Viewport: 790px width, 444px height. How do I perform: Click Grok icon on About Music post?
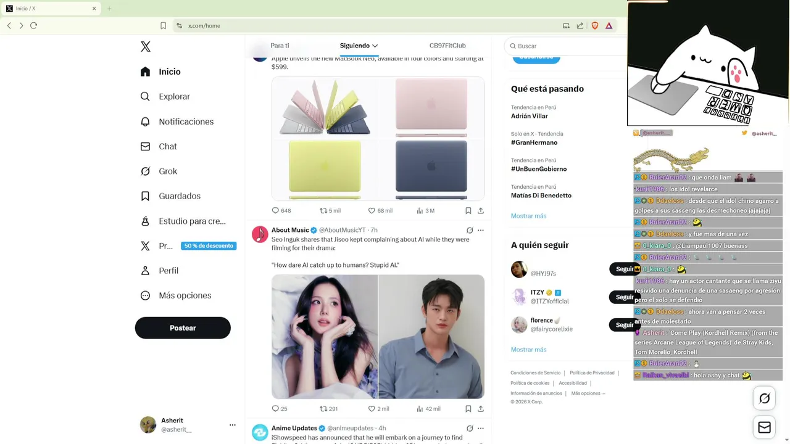[470, 230]
